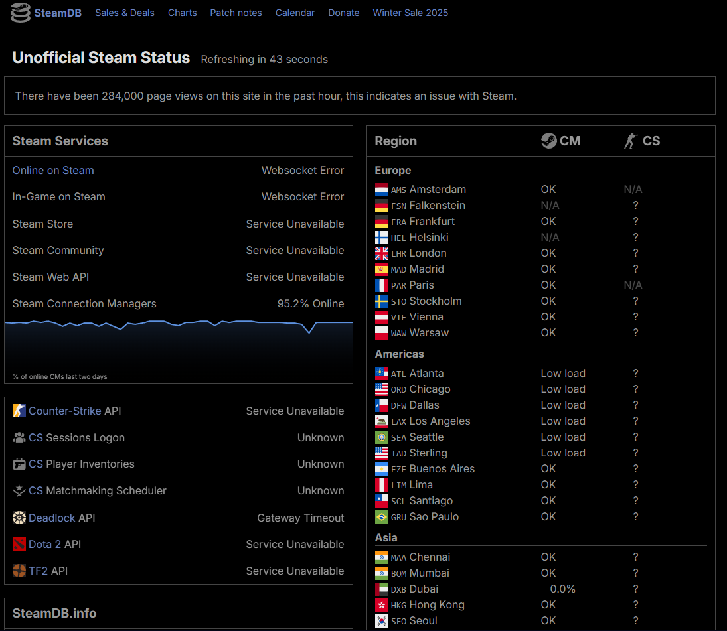The image size is (727, 631).
Task: Click the SteamDB home text link
Action: click(58, 13)
